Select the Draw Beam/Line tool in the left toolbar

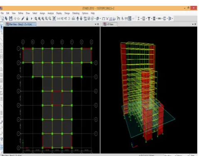click(1, 40)
